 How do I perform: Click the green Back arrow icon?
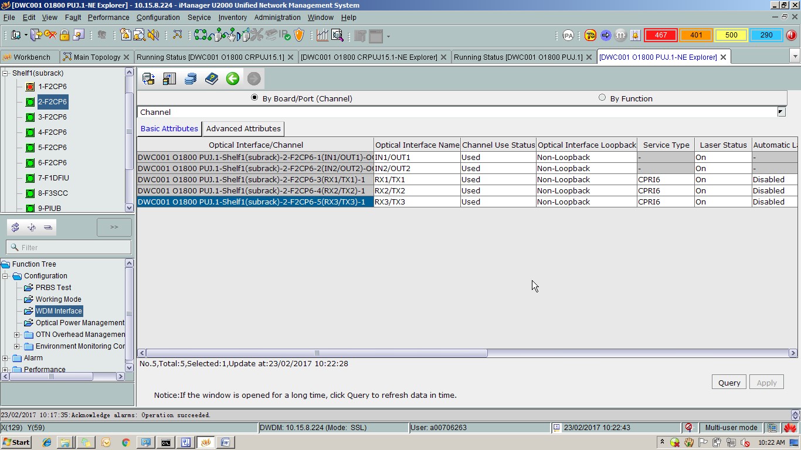click(233, 79)
